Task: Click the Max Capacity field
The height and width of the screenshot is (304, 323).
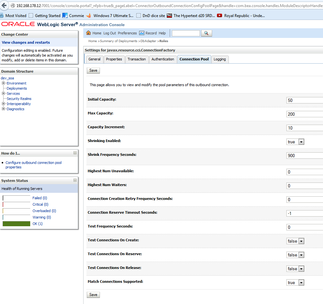Action: click(305, 114)
